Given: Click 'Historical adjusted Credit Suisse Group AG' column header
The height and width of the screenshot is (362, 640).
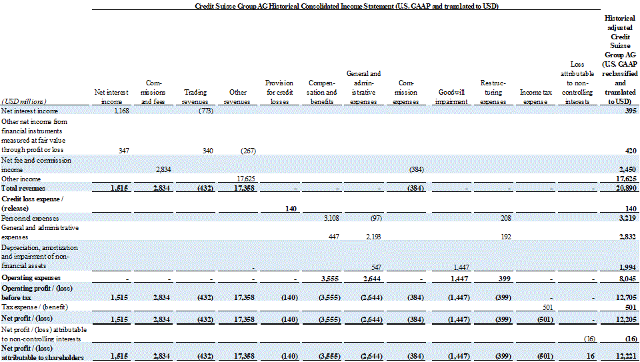Looking at the screenshot, I should click(620, 59).
